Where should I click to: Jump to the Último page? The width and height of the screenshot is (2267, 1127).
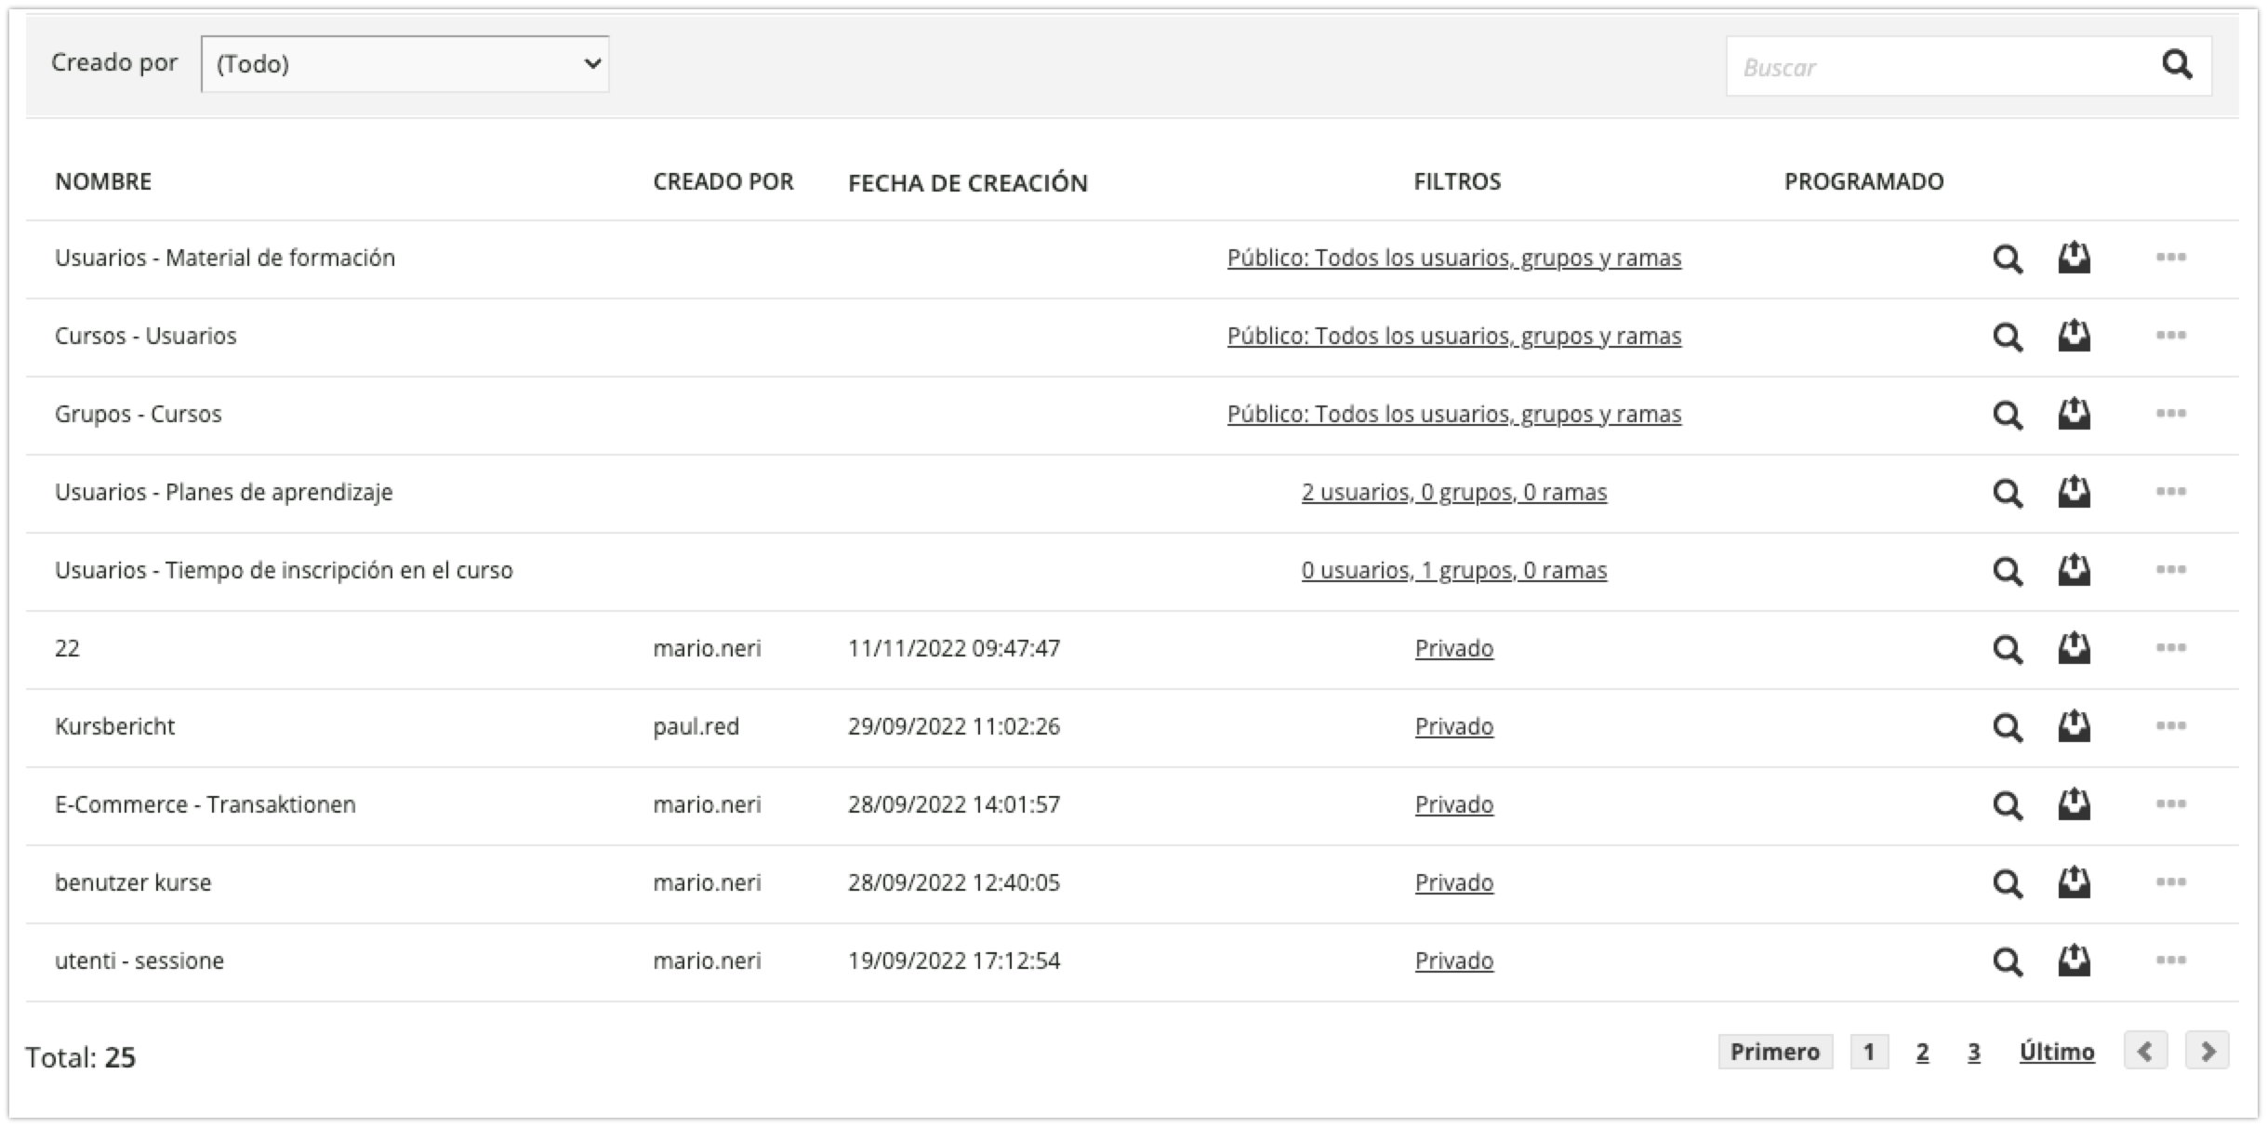click(x=2056, y=1053)
